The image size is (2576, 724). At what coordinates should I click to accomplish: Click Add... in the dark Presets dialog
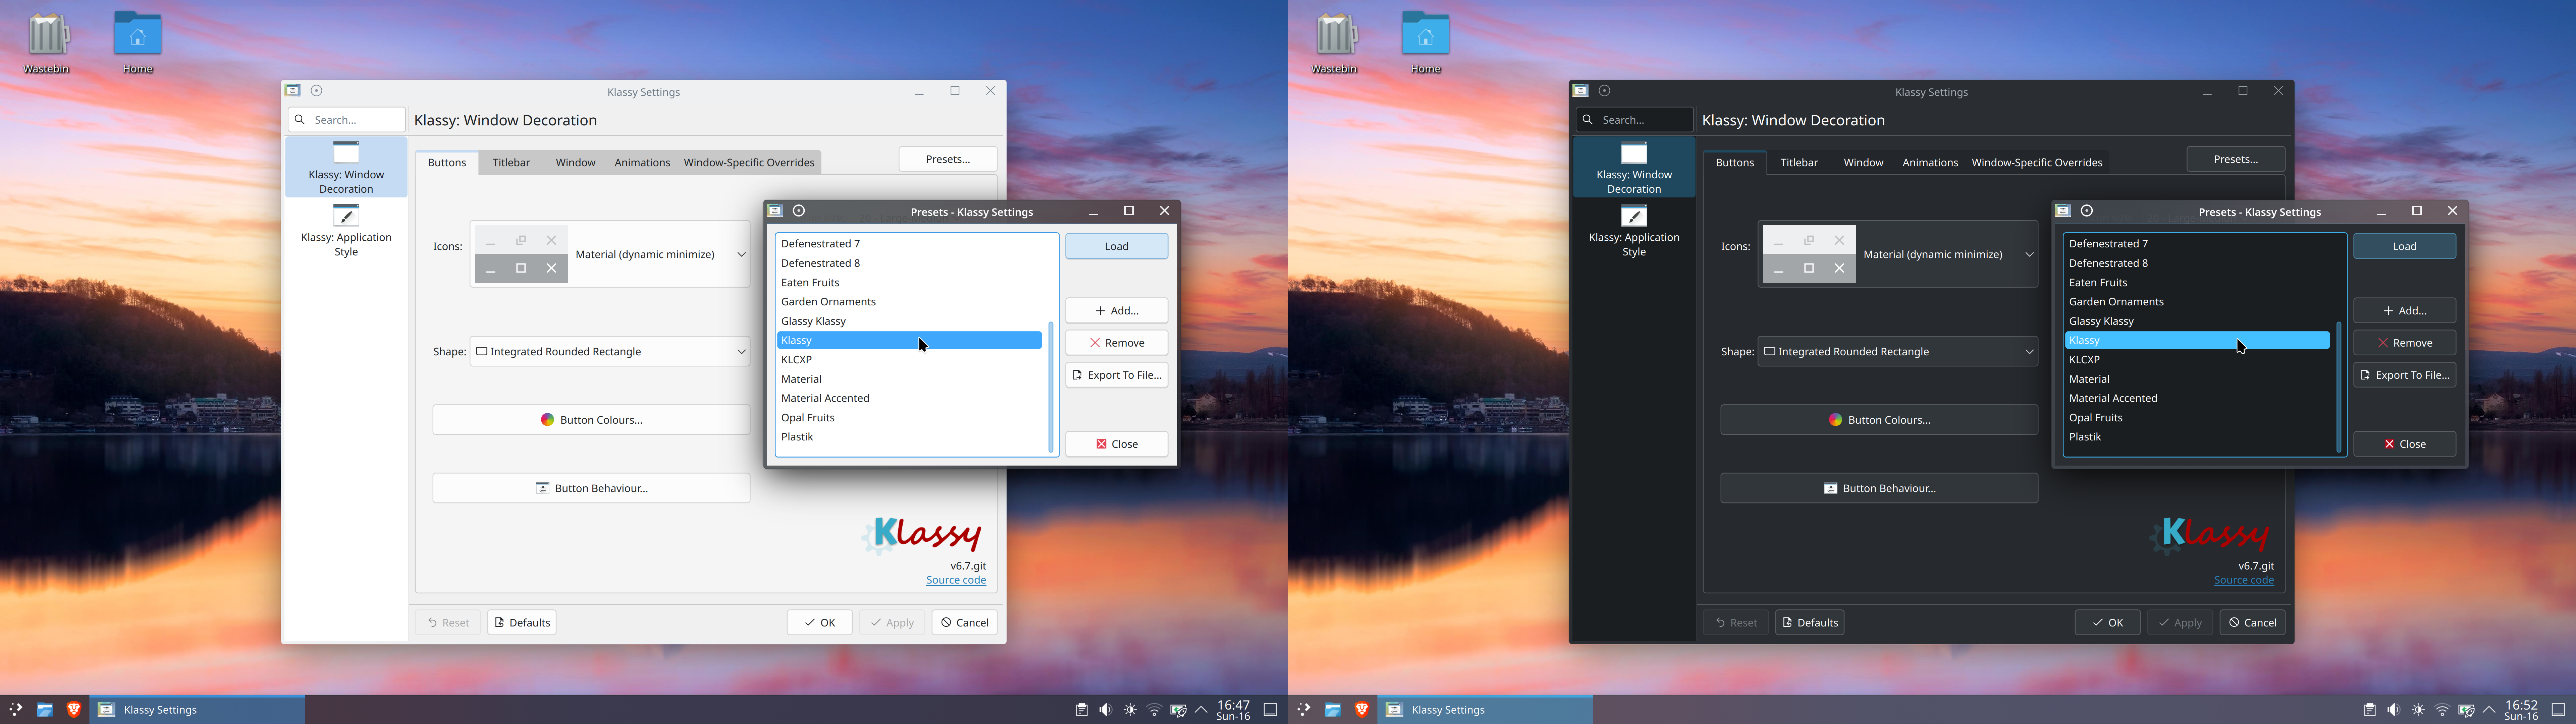coord(2405,311)
